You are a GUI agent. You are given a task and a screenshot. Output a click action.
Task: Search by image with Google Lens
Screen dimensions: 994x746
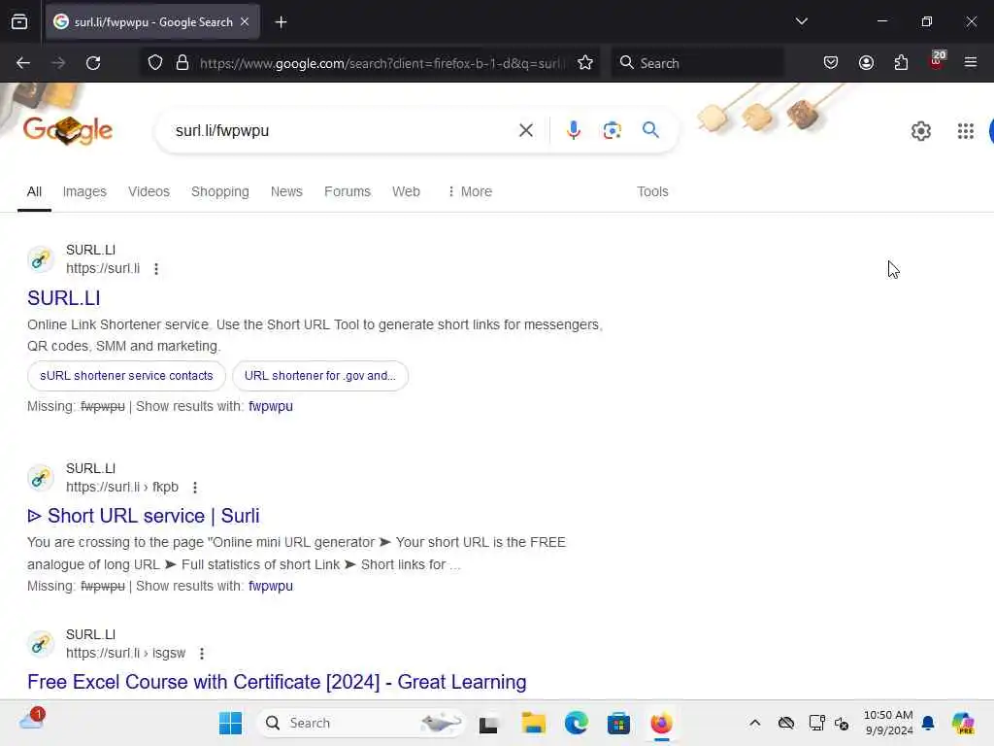(x=612, y=131)
